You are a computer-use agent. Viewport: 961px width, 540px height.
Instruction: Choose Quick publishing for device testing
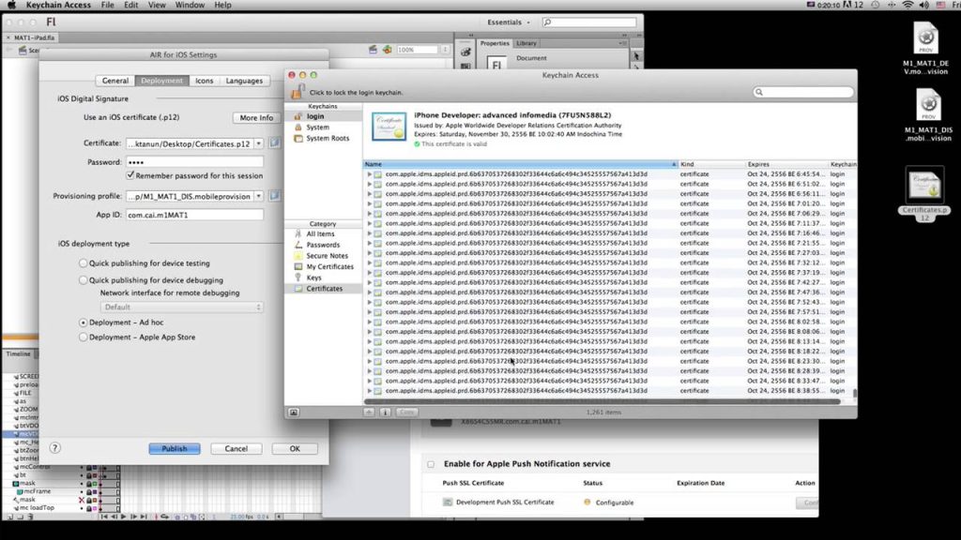pyautogui.click(x=84, y=263)
